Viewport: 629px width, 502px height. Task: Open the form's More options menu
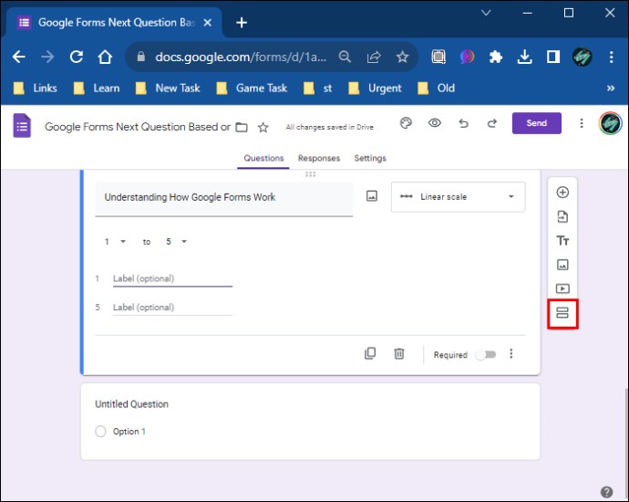point(582,123)
